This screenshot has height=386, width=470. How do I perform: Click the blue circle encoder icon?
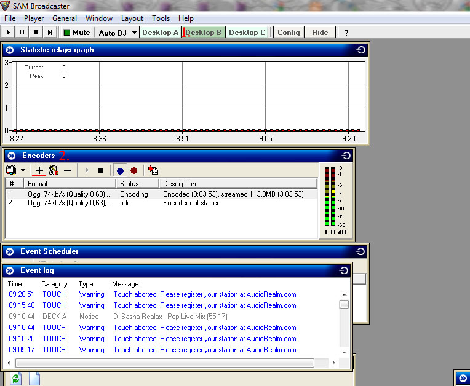click(120, 170)
